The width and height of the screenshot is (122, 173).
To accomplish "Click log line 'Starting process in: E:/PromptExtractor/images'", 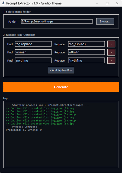I will click(48, 105).
